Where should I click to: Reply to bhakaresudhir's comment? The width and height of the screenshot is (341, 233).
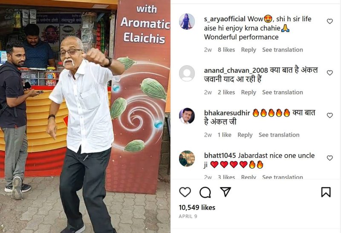[x=245, y=135]
